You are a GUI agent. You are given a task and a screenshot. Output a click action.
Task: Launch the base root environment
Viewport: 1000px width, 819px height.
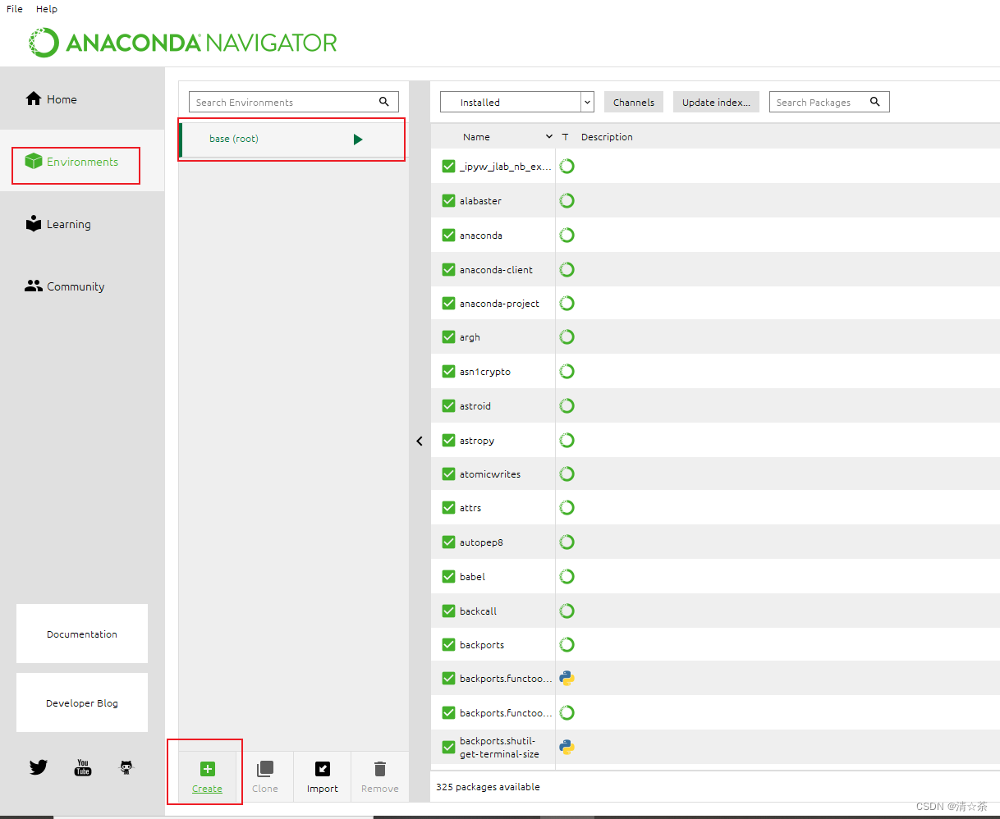[358, 139]
